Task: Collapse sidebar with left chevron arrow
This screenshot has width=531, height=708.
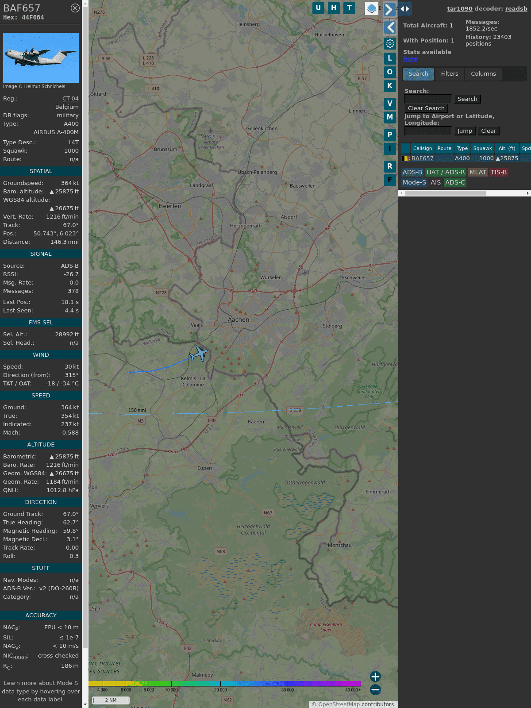Action: tap(390, 27)
